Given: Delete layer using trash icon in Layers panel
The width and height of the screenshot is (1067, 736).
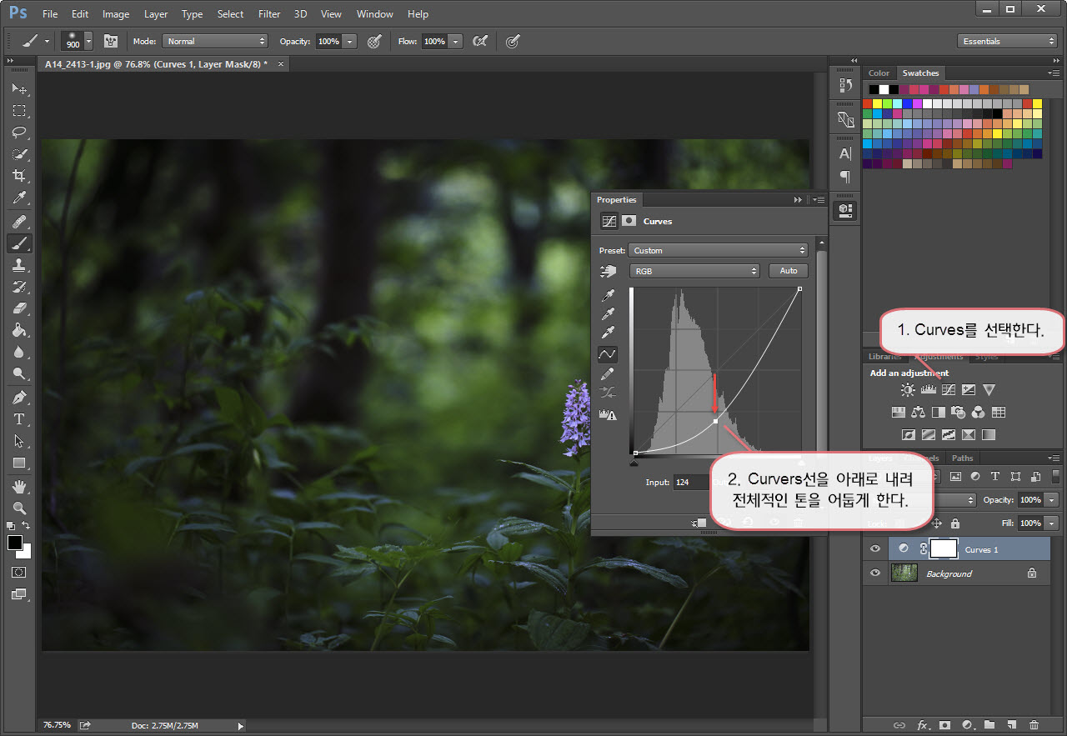Looking at the screenshot, I should [1034, 725].
